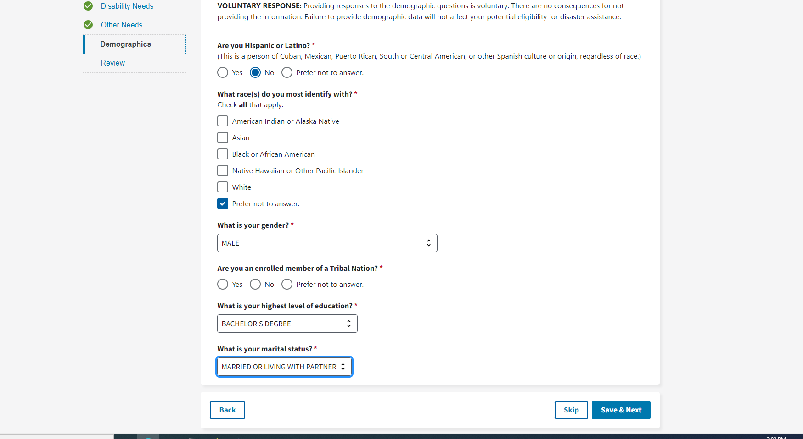Image resolution: width=803 pixels, height=439 pixels.
Task: Uncheck race Prefer not to answer checkbox
Action: pyautogui.click(x=223, y=203)
